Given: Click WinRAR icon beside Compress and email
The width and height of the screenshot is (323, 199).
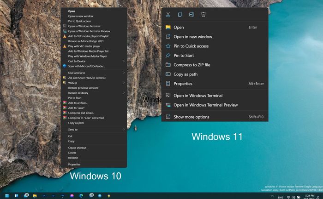Looking at the screenshot, I should pyautogui.click(x=65, y=113).
